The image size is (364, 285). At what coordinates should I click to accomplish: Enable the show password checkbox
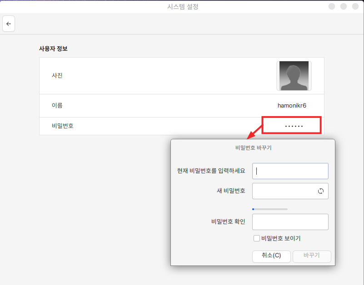[257, 238]
